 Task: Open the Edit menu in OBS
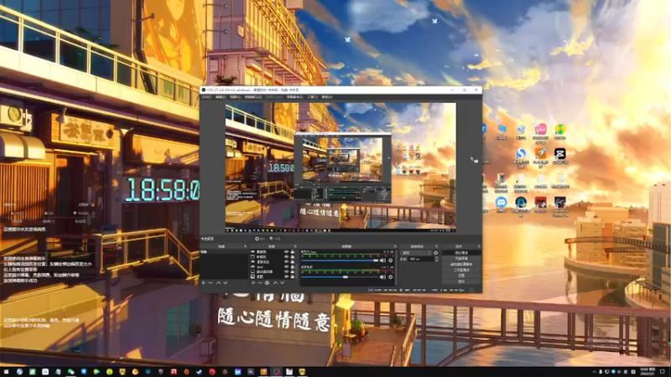221,97
